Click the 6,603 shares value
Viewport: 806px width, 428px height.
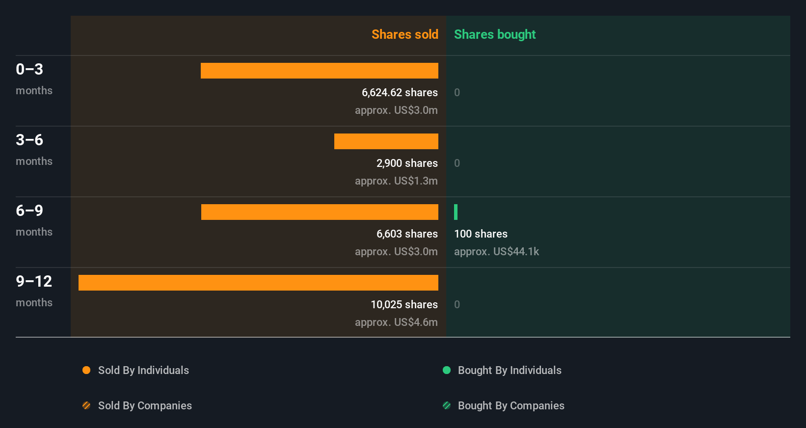(407, 234)
